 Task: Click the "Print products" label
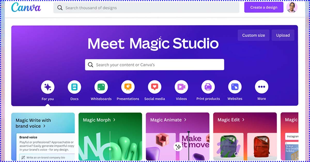(208, 99)
